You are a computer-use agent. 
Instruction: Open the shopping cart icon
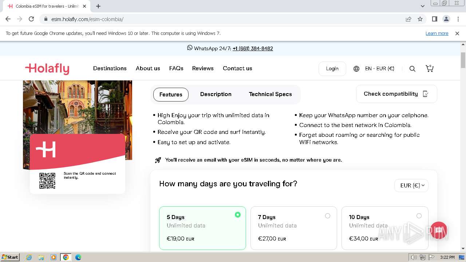[430, 68]
